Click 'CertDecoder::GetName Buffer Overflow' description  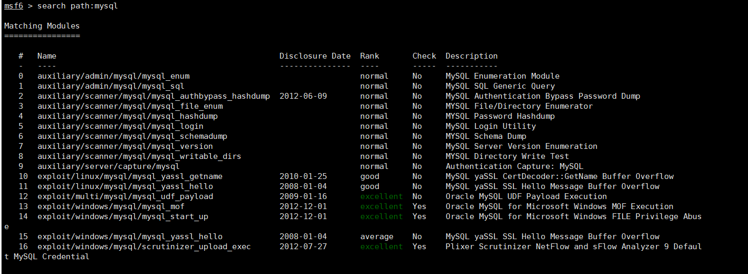588,176
